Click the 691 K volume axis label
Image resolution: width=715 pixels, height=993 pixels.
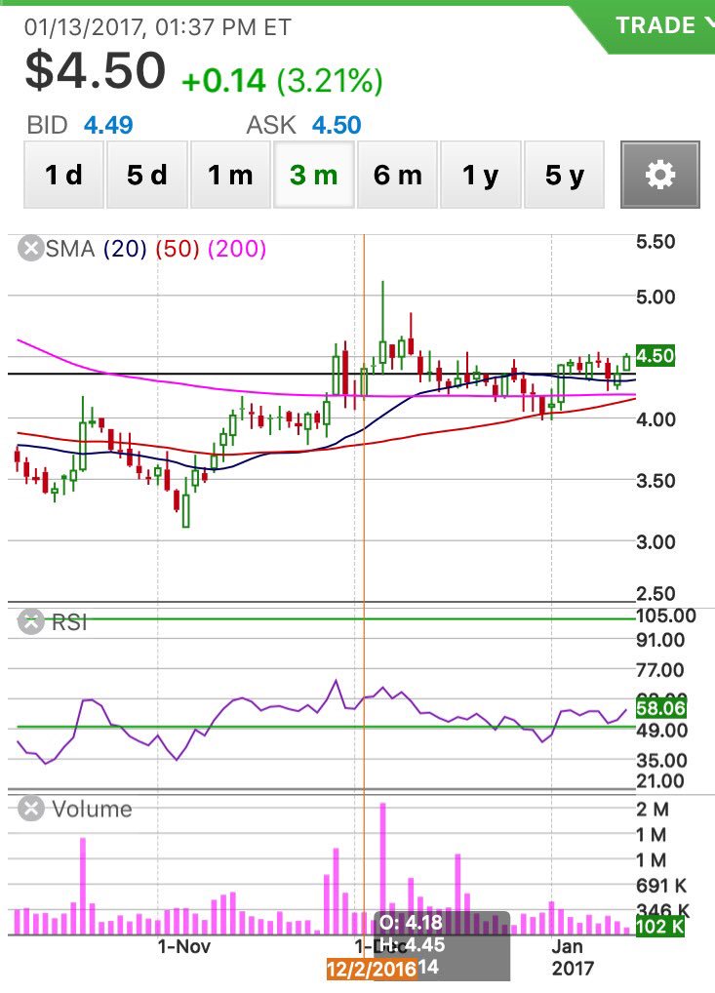click(661, 886)
